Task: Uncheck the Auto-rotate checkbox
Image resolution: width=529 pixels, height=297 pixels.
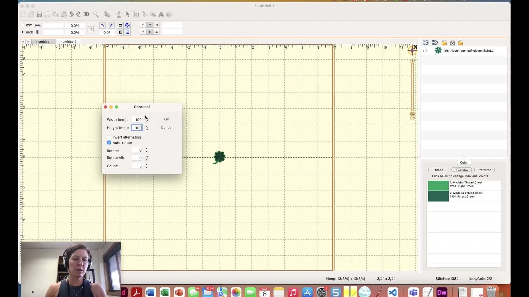Action: (x=109, y=143)
